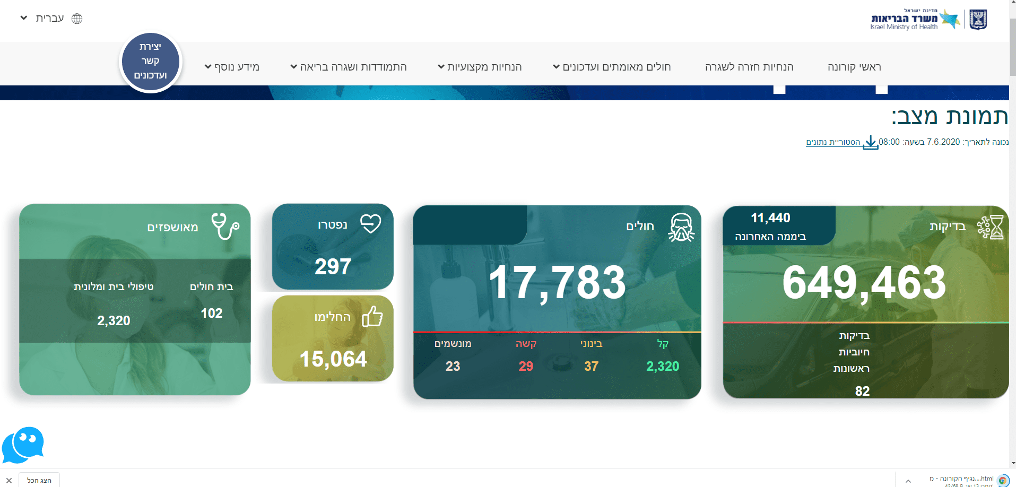Click the first positive tests value 82

[862, 391]
